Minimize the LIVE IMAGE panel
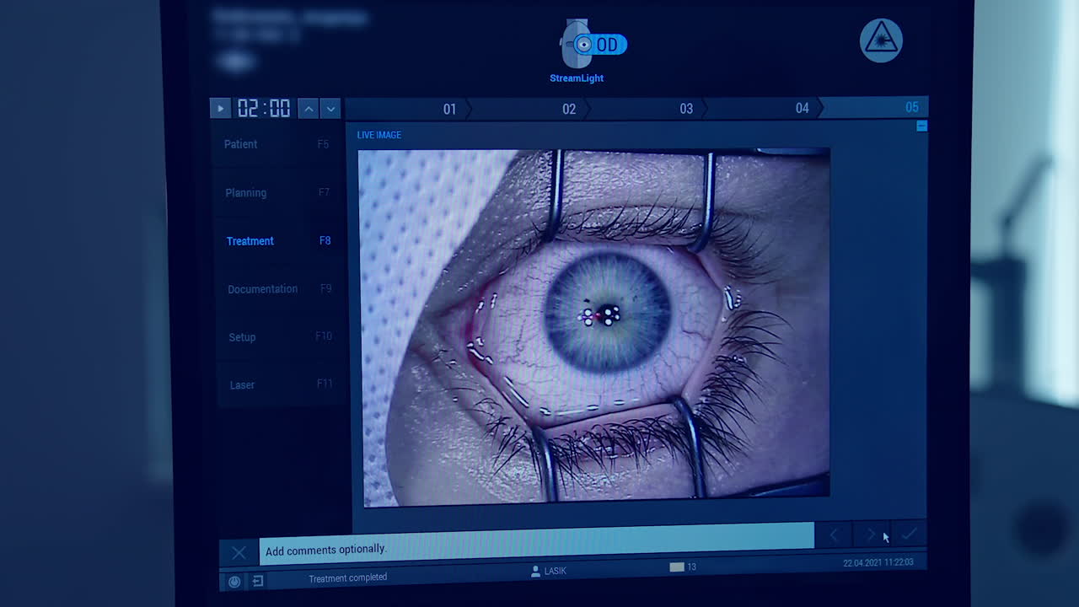Image resolution: width=1079 pixels, height=607 pixels. 921,126
